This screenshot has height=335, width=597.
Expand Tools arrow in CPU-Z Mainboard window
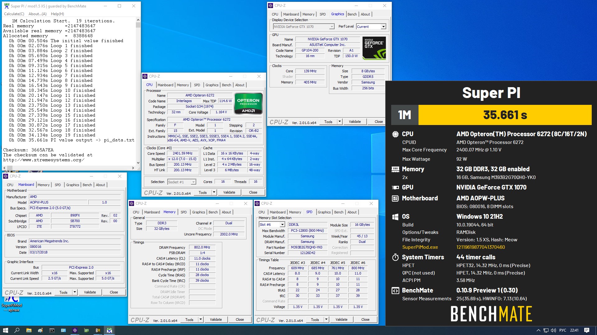(75, 292)
